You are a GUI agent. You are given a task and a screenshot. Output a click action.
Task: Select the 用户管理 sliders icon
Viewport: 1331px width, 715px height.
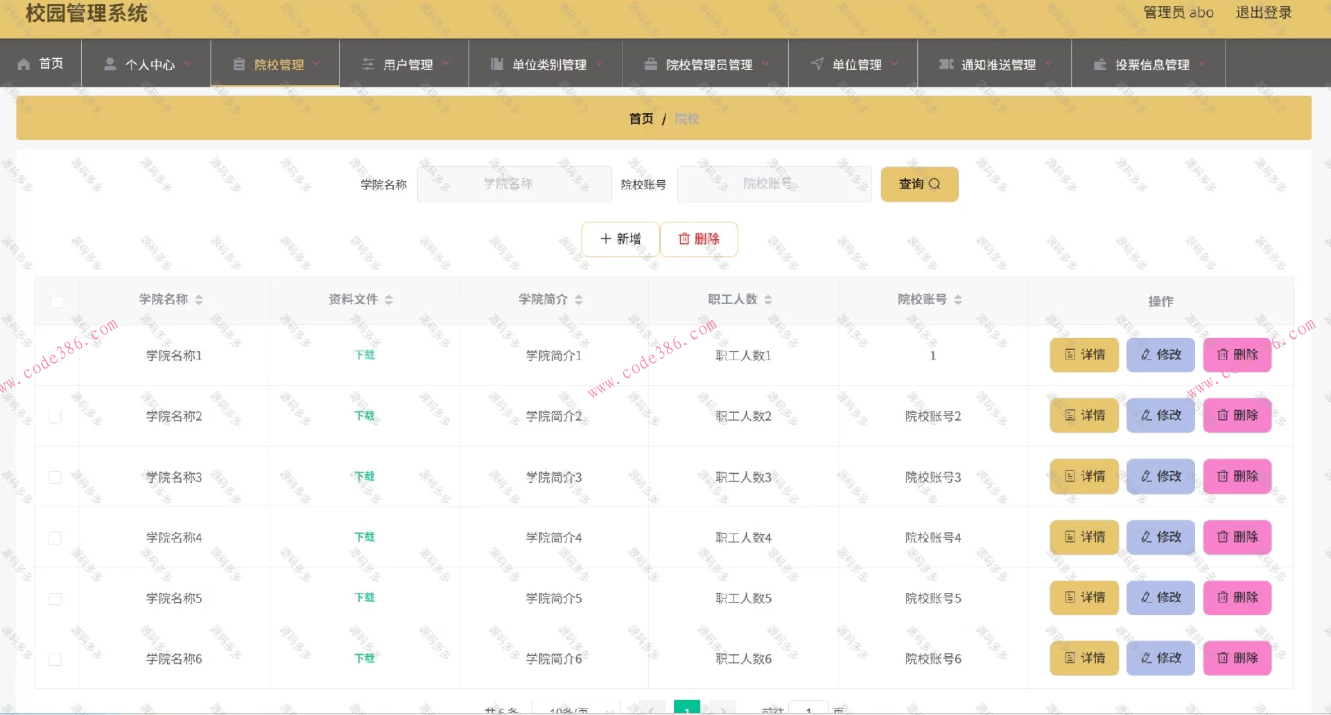(x=367, y=64)
